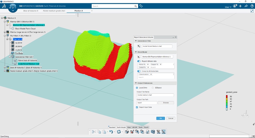Open the help question mark icon

pyautogui.click(x=252, y=6)
